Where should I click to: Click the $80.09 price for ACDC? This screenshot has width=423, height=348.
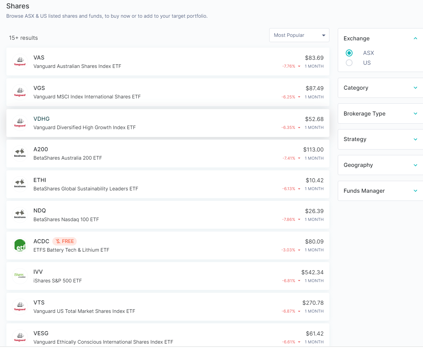coord(314,241)
